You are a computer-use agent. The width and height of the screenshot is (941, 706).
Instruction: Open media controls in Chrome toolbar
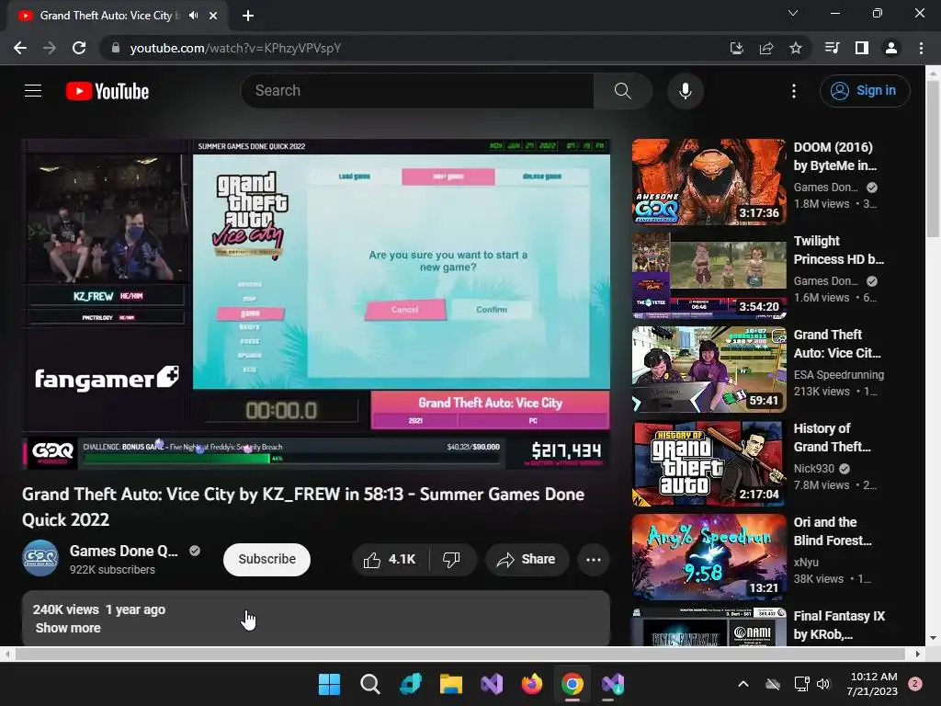(832, 48)
